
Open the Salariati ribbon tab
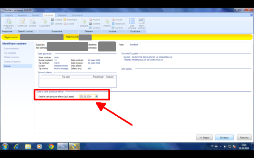[36, 15]
